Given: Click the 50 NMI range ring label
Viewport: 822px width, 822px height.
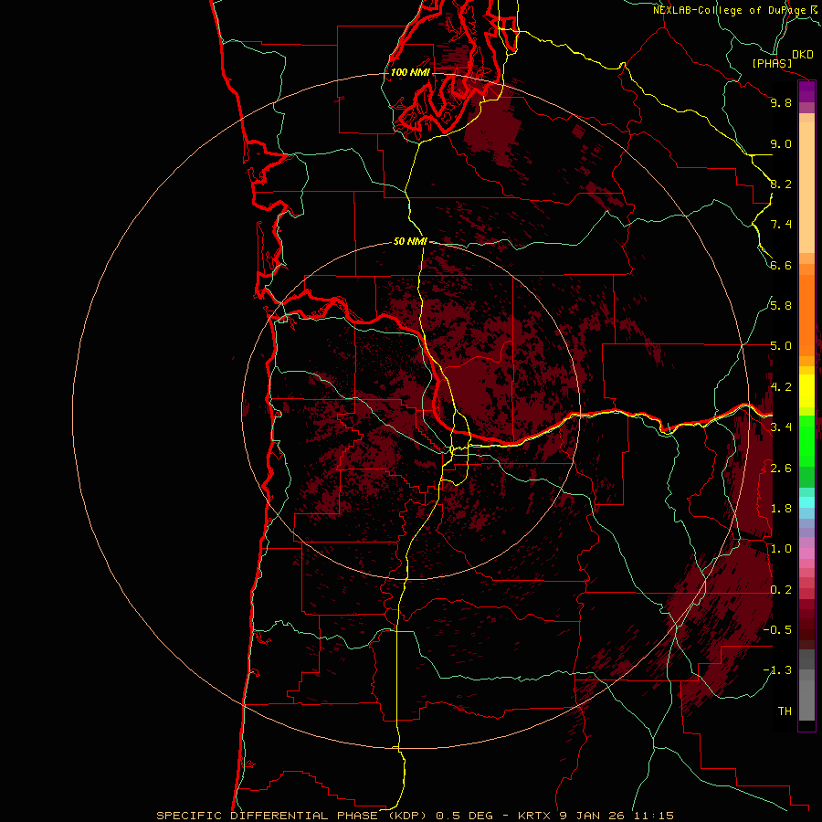Looking at the screenshot, I should coord(410,241).
